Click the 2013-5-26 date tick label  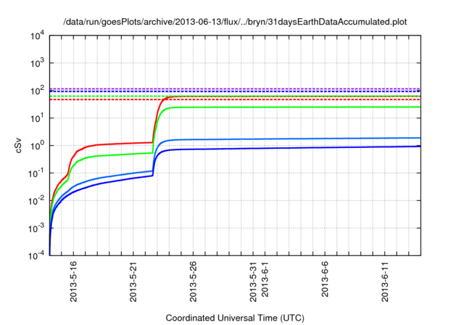click(x=193, y=281)
